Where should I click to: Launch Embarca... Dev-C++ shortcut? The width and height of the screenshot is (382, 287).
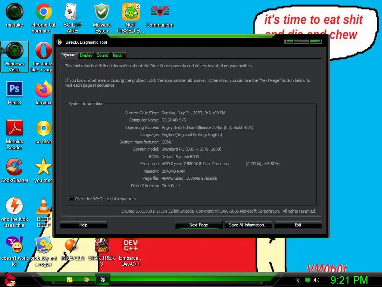131,252
